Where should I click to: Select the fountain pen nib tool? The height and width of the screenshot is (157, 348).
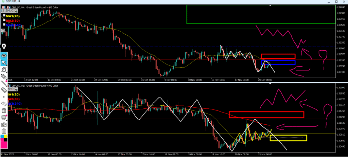[x=4, y=47]
